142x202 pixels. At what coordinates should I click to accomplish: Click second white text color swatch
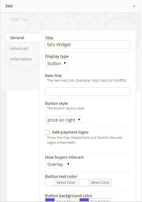coord(84,182)
